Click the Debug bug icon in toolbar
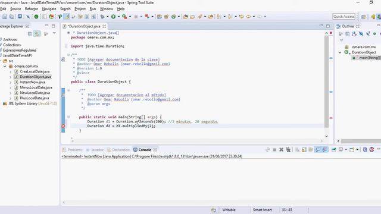The image size is (381, 214). coord(102,17)
